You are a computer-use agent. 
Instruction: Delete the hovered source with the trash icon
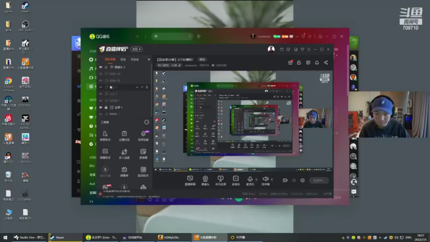[x=147, y=87]
